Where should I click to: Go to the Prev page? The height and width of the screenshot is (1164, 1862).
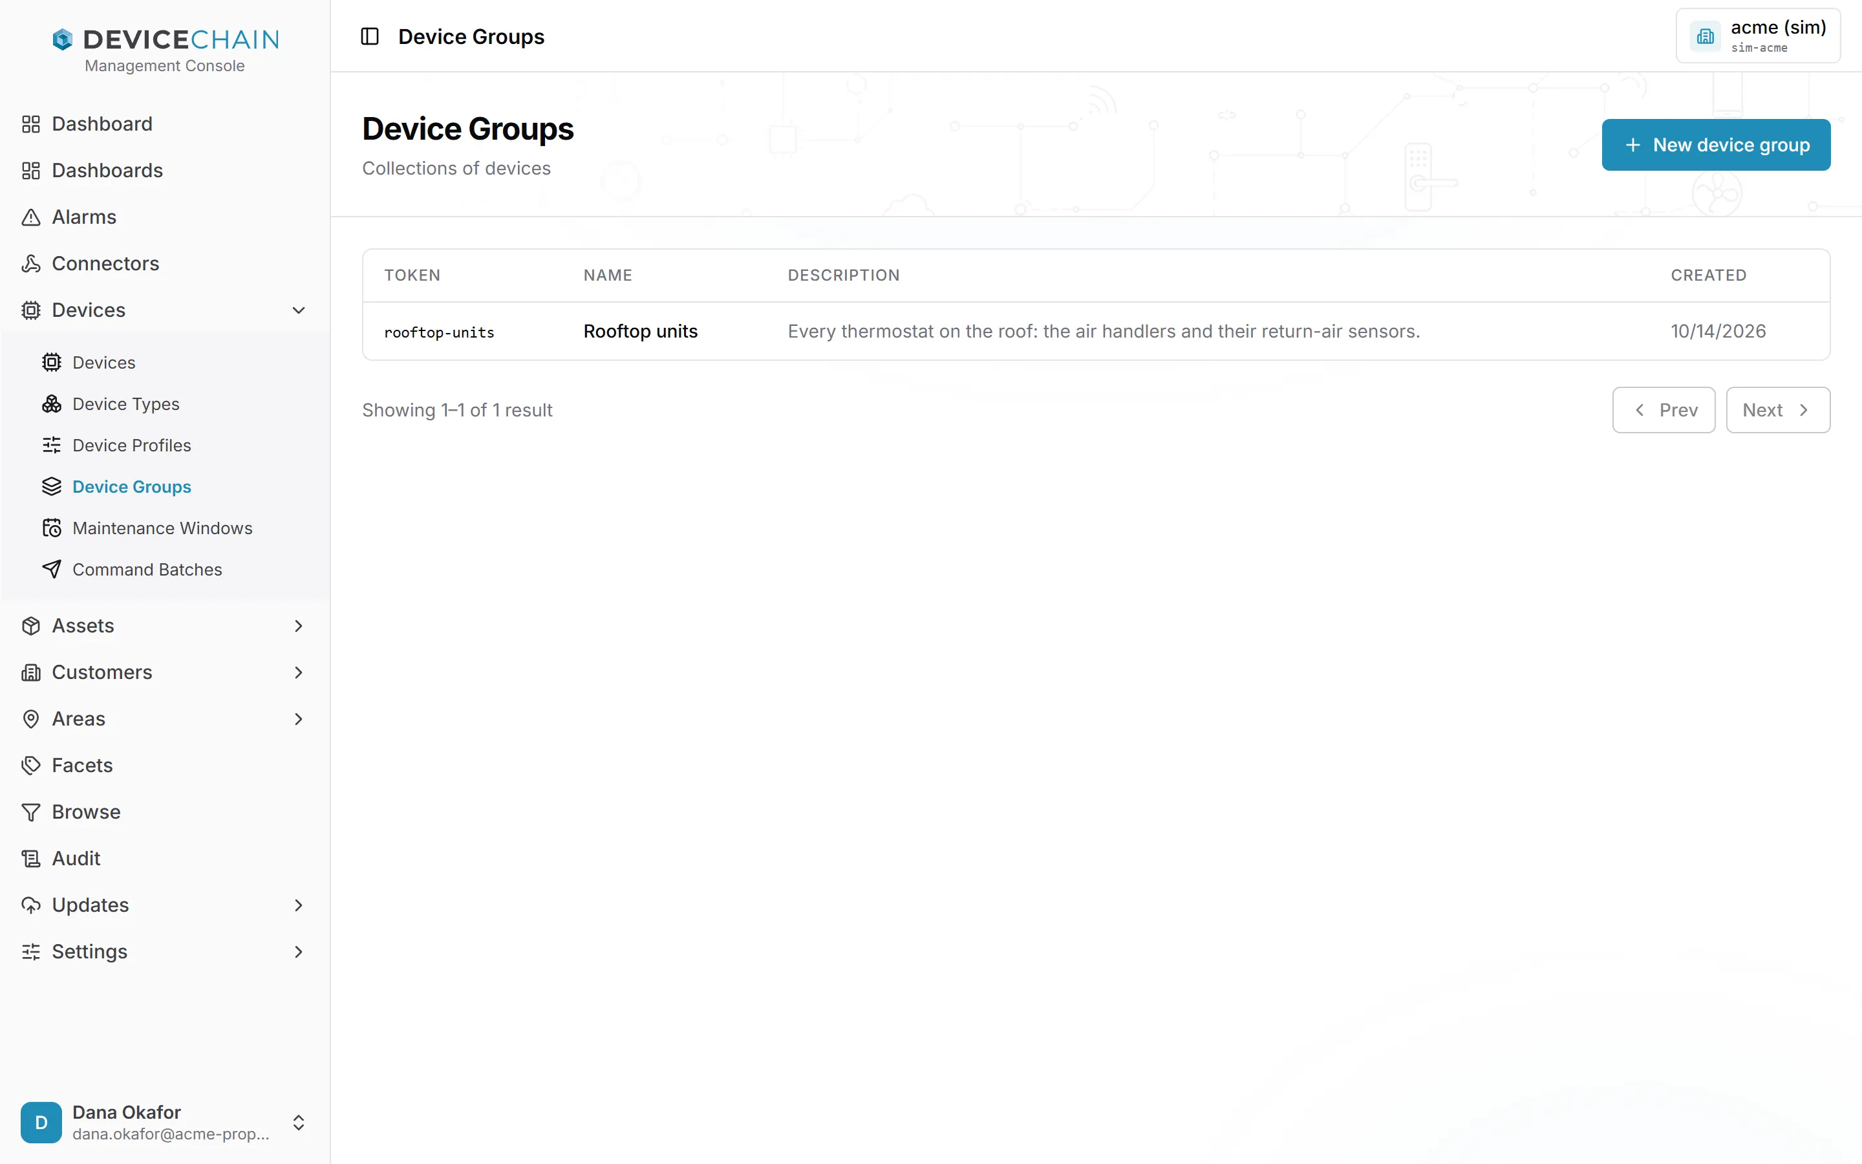[x=1664, y=411]
